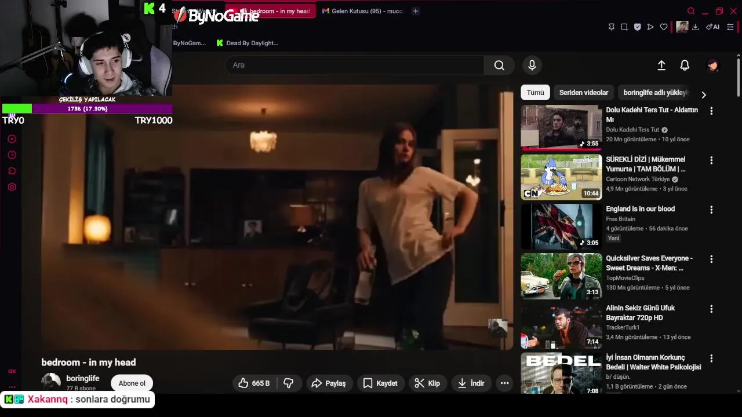Screen dimensions: 742x417
Task: Click the send/flow arrow icon in address bar
Action: tap(650, 27)
